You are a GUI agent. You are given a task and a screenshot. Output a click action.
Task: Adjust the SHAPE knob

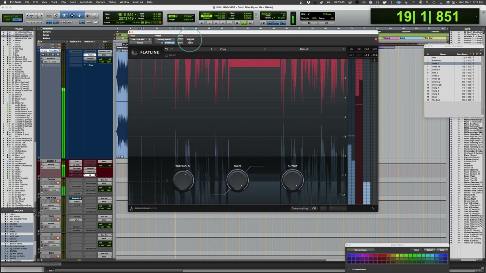pyautogui.click(x=238, y=180)
